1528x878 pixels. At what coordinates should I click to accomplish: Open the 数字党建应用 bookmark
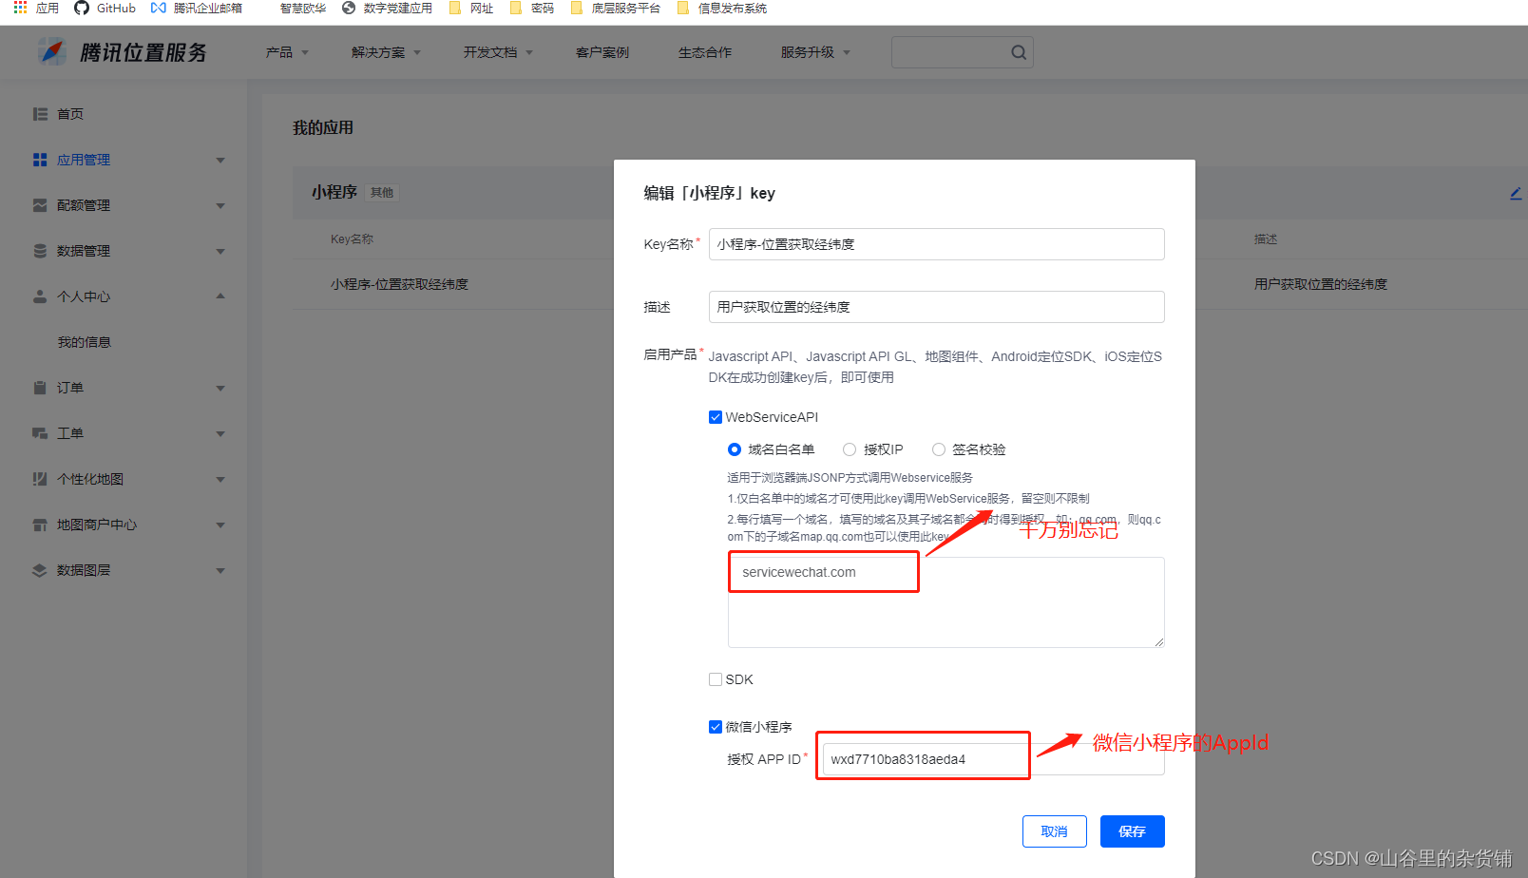click(387, 8)
